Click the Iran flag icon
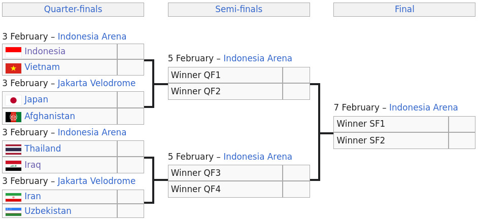Screen dimensions: 478x221 tap(13, 197)
